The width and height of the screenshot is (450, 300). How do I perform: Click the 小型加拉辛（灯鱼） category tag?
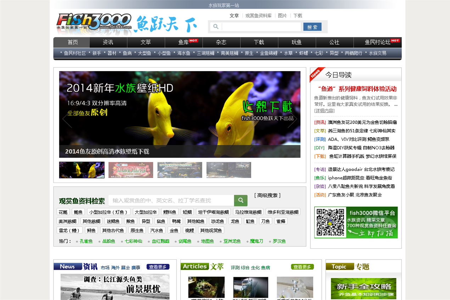coord(108,212)
